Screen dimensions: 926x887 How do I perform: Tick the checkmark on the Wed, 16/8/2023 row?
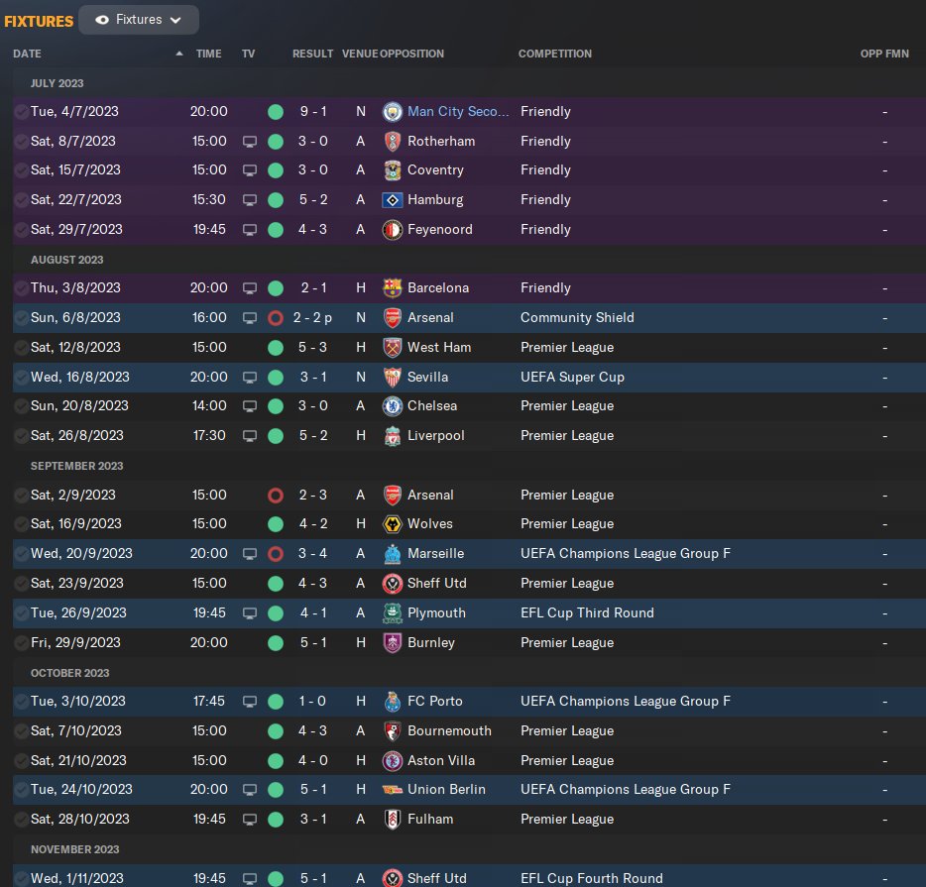click(21, 378)
